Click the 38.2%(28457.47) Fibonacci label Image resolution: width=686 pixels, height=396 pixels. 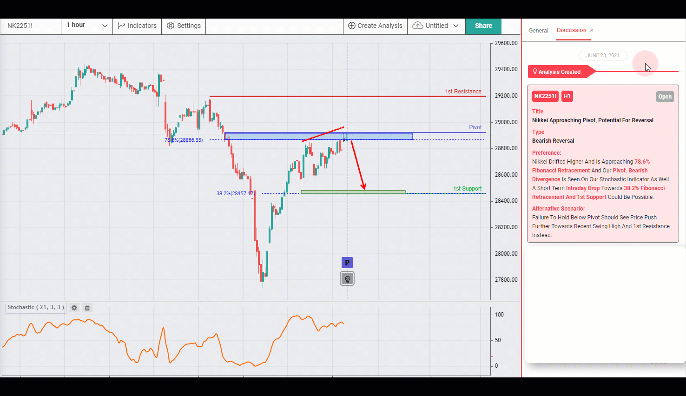236,193
